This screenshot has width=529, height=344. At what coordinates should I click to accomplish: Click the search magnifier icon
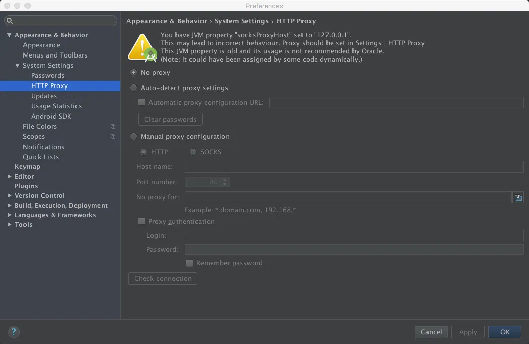10,21
